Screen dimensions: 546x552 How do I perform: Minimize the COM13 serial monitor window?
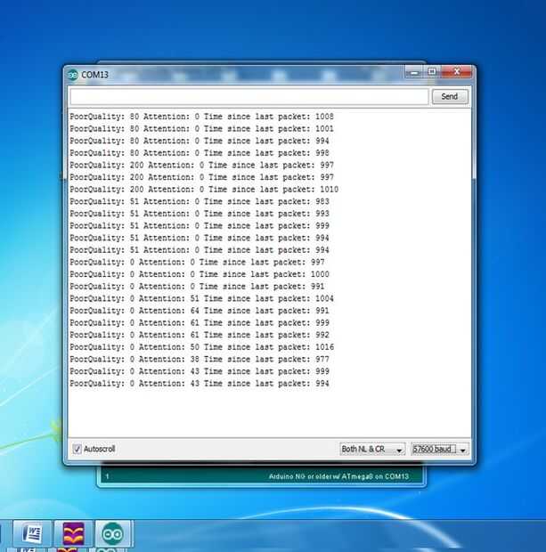[414, 72]
